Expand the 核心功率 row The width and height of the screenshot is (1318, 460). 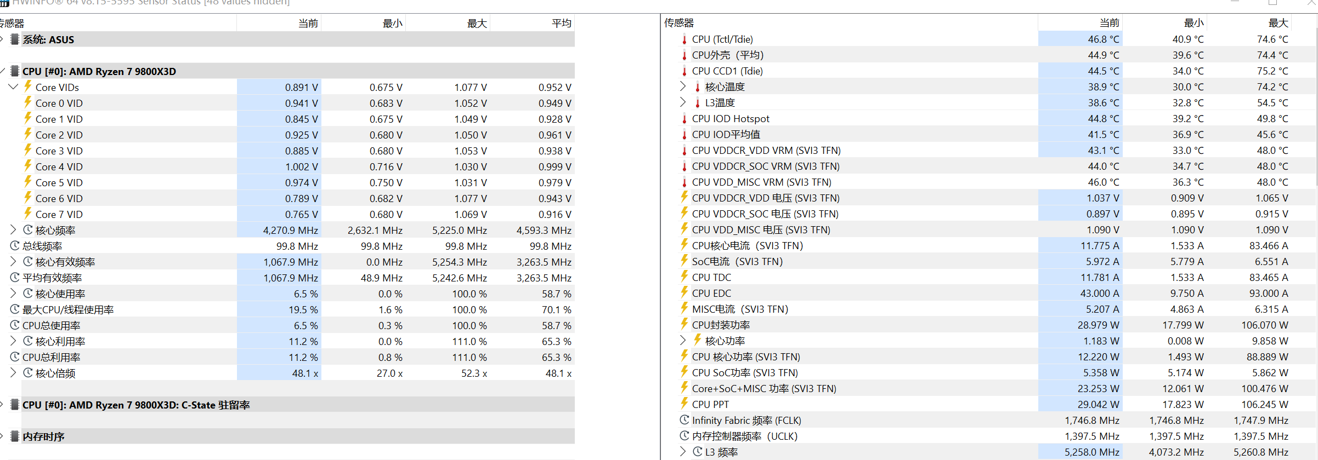[683, 340]
